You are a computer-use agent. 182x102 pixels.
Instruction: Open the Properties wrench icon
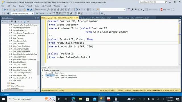(132, 10)
